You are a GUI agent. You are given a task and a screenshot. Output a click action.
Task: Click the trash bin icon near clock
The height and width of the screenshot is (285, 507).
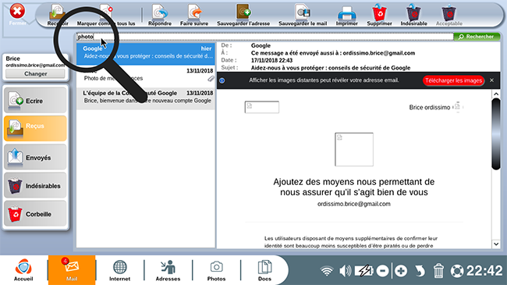pos(438,271)
